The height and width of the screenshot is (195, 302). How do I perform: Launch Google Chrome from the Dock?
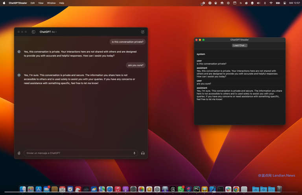(x=236, y=189)
